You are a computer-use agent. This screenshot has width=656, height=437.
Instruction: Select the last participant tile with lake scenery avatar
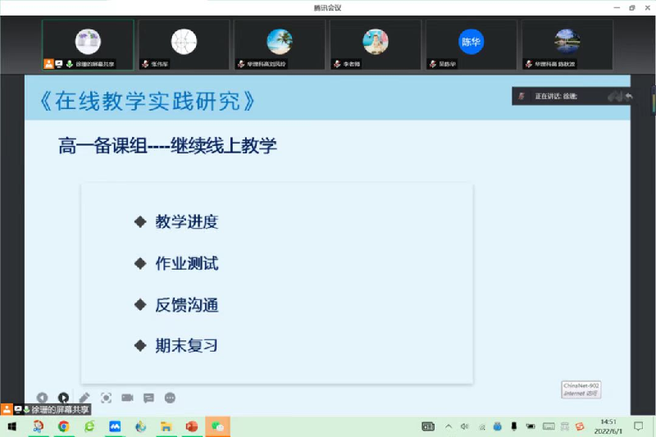567,45
